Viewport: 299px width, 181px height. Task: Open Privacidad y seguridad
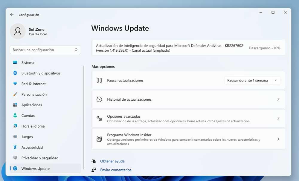tap(45, 158)
